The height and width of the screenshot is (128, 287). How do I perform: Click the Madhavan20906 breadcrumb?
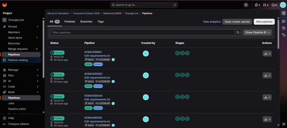click(x=112, y=13)
